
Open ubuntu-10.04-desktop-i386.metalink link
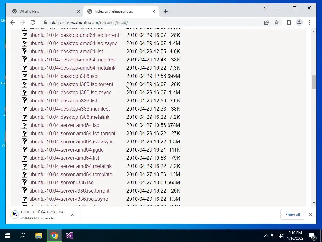pos(69,117)
